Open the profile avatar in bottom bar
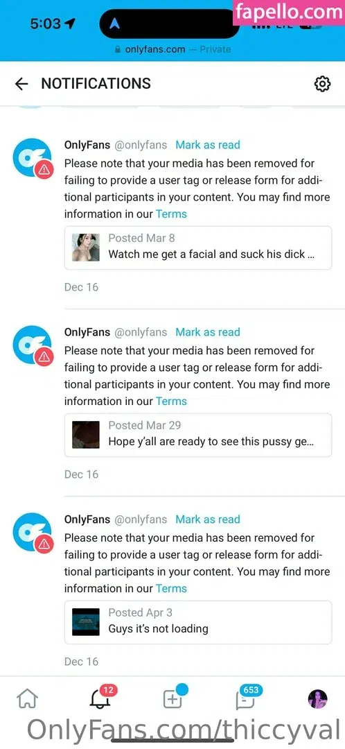This screenshot has height=749, width=345. pos(318,699)
